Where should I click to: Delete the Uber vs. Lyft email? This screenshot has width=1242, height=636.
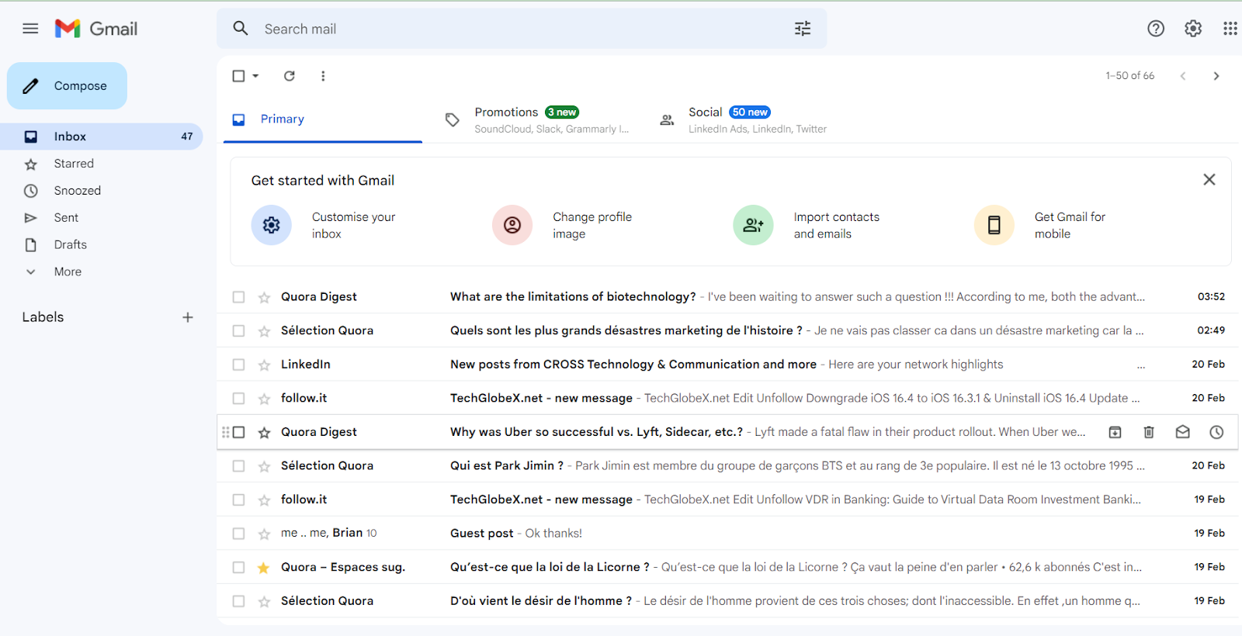pos(1149,432)
